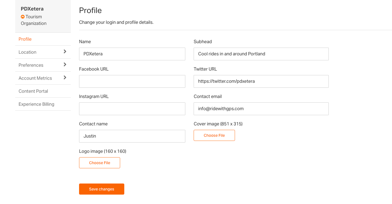Image resolution: width=392 pixels, height=204 pixels.
Task: Click the Contact name label
Action: click(93, 124)
